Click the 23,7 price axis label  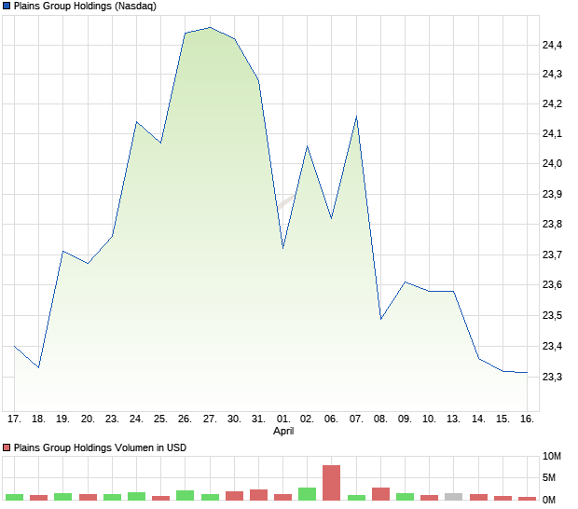(552, 254)
